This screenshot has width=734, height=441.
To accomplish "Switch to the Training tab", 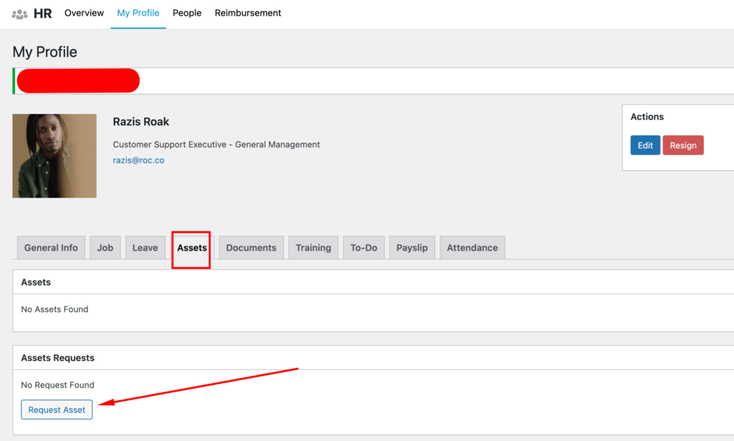I will tap(313, 248).
